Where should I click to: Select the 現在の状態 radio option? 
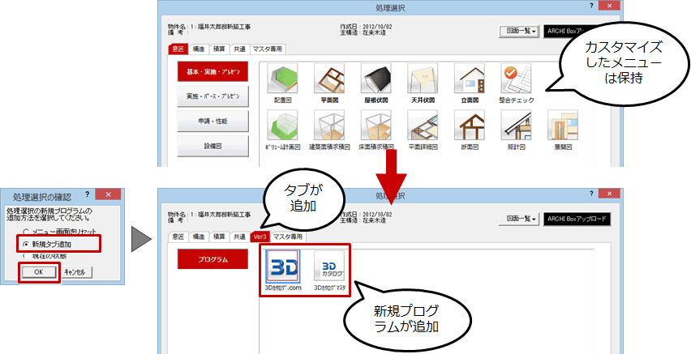click(x=28, y=255)
